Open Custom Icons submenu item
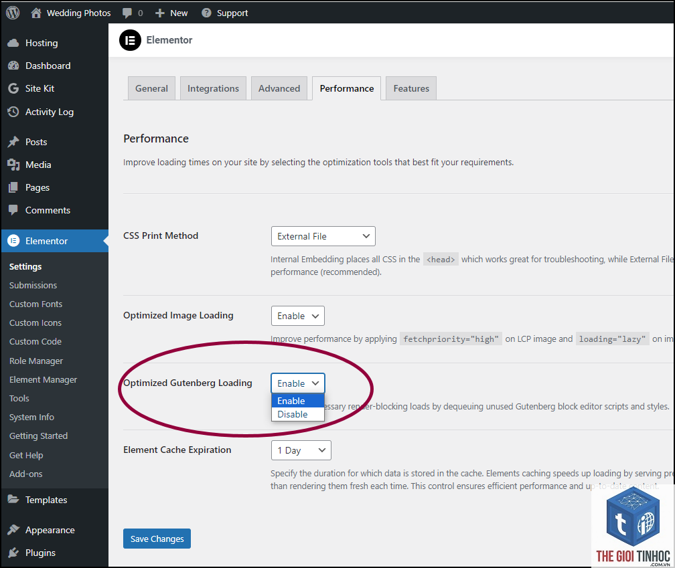 click(x=35, y=323)
